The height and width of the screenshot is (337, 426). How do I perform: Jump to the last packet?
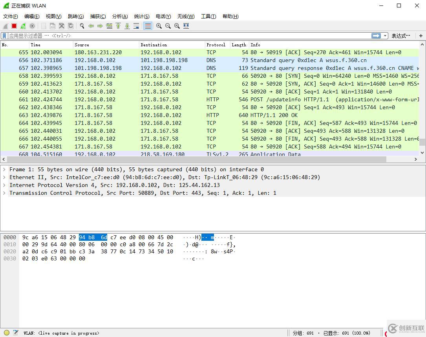[127, 26]
